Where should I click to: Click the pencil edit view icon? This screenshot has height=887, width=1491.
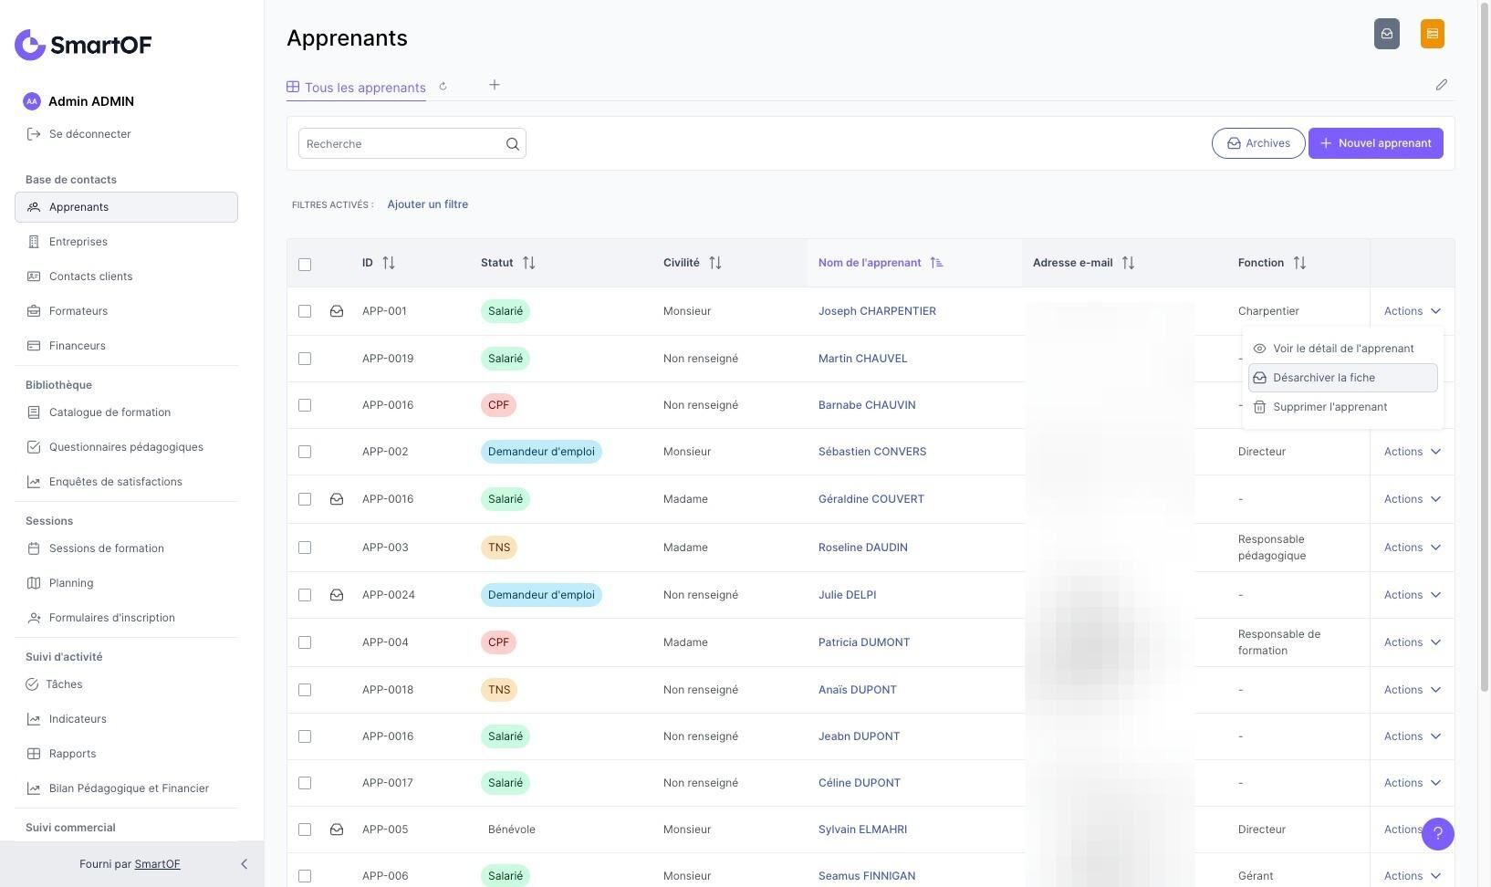(1442, 85)
